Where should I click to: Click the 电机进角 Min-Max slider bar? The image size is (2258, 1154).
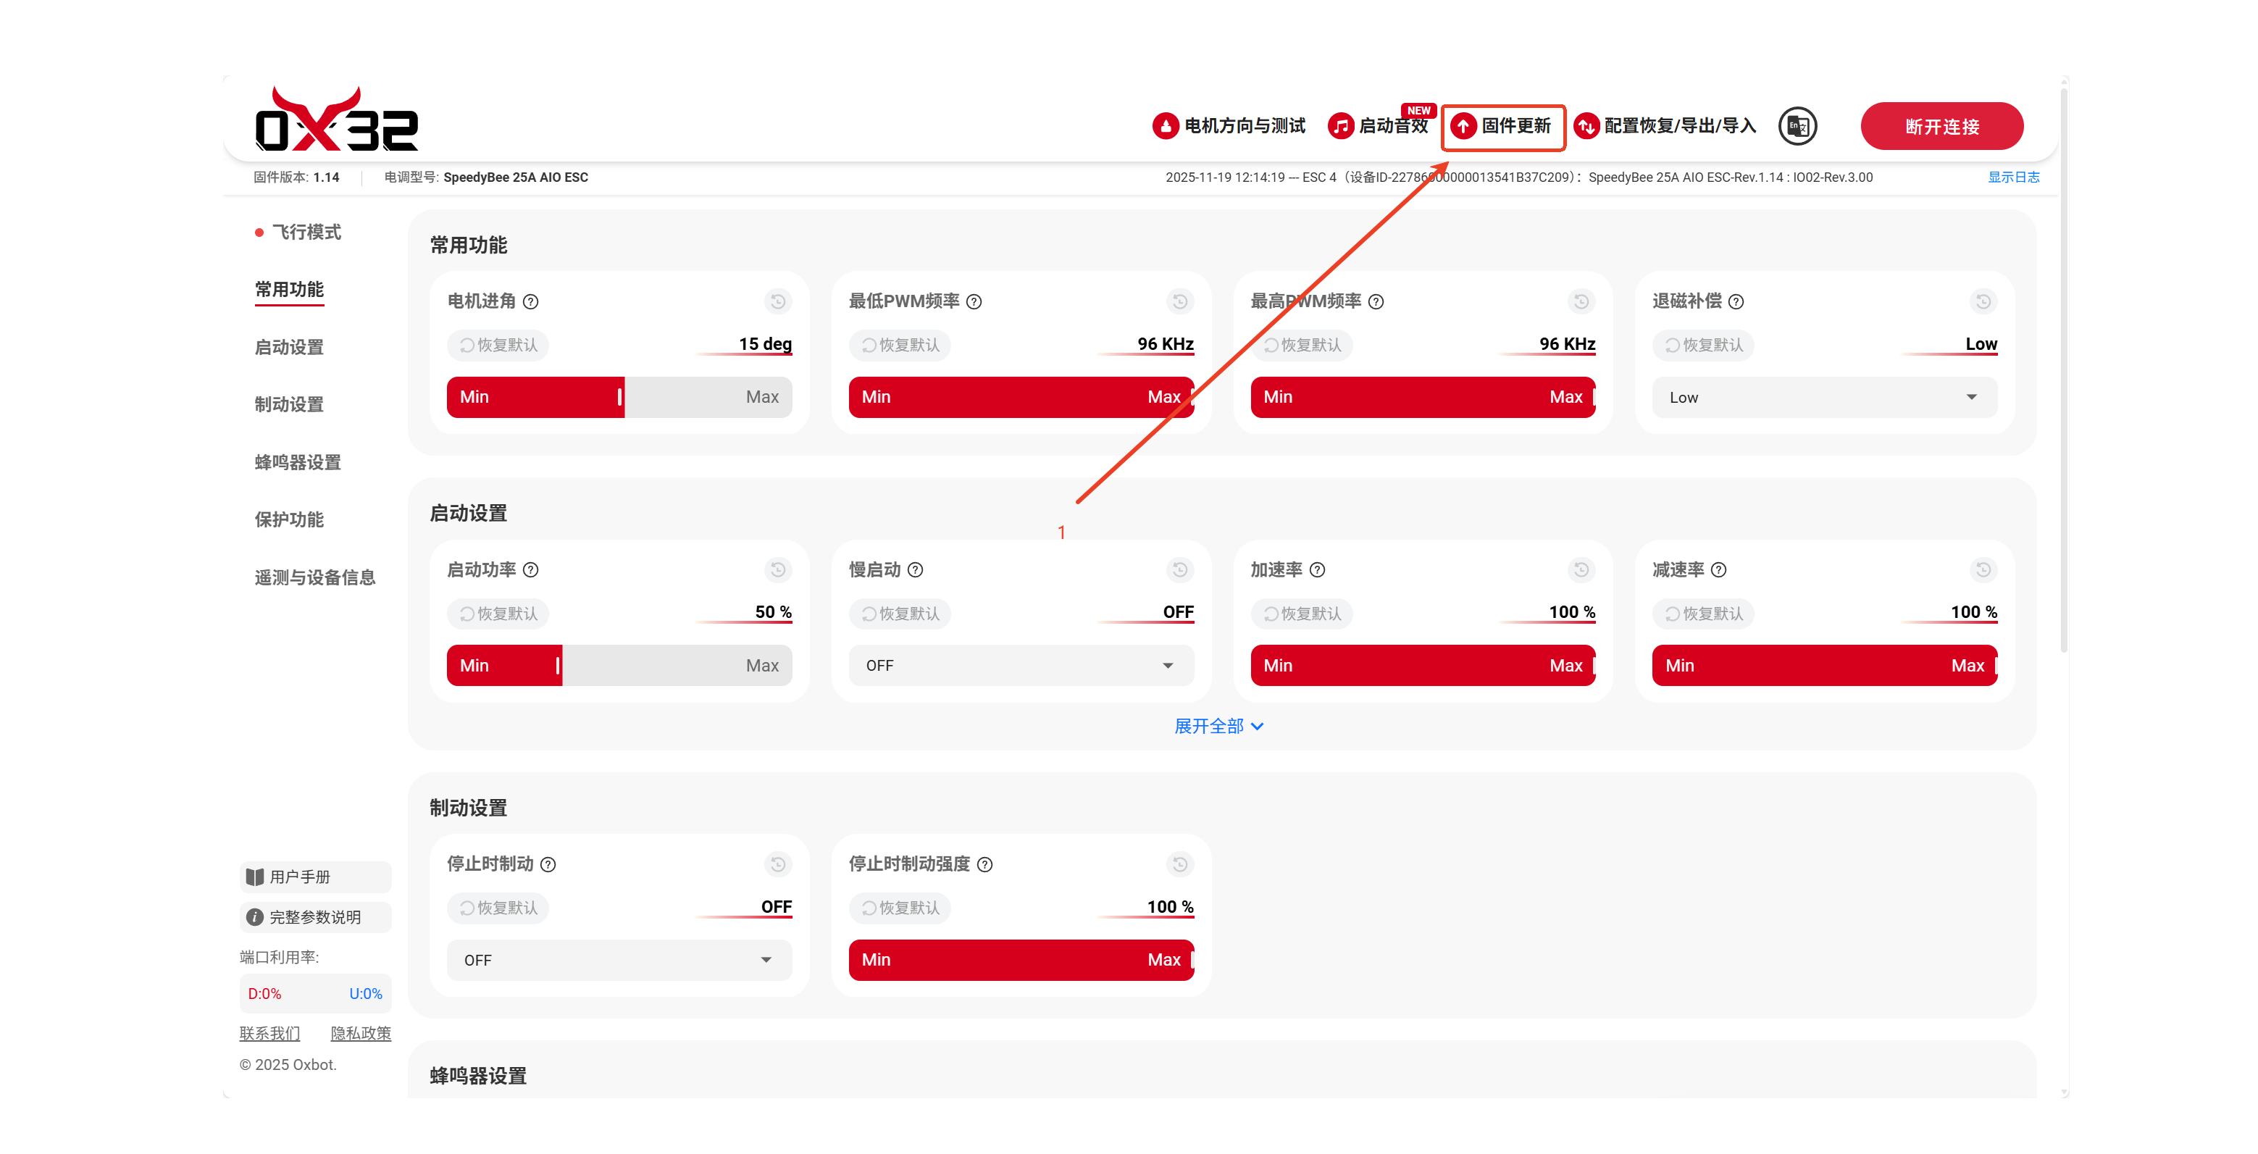pos(619,397)
